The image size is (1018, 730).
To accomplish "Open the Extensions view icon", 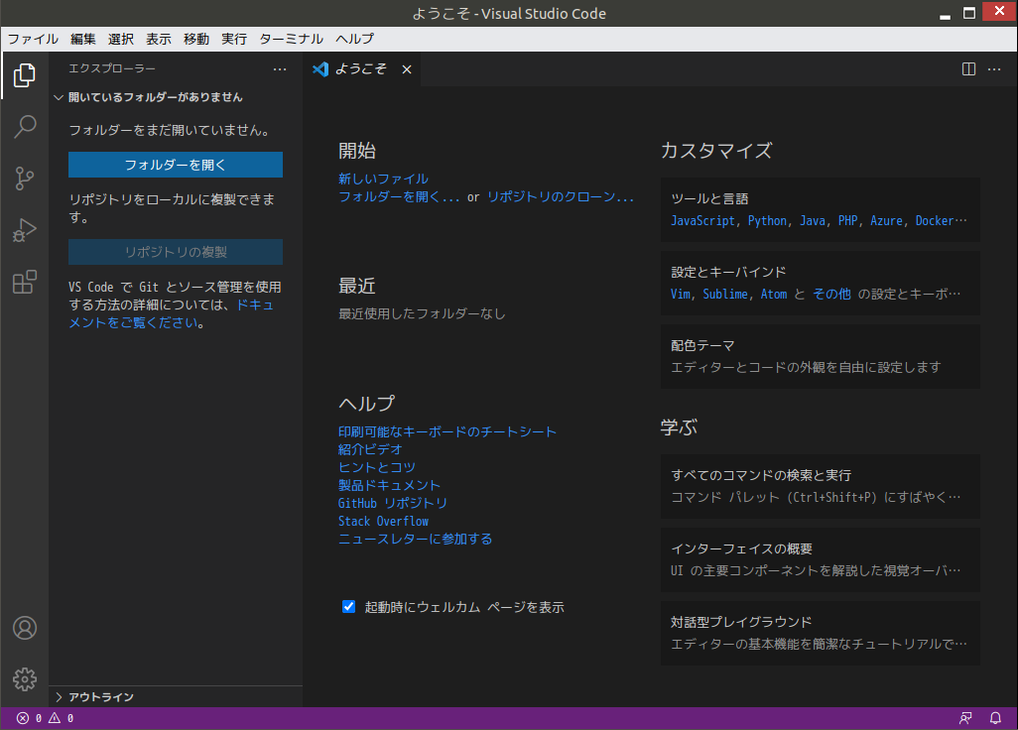I will (x=25, y=282).
